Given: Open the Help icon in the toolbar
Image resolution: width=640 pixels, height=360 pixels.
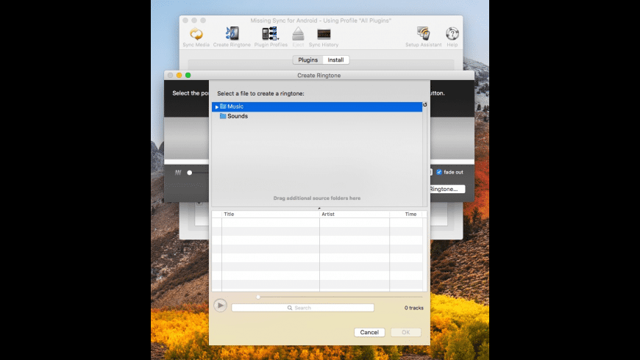Looking at the screenshot, I should coord(452,37).
